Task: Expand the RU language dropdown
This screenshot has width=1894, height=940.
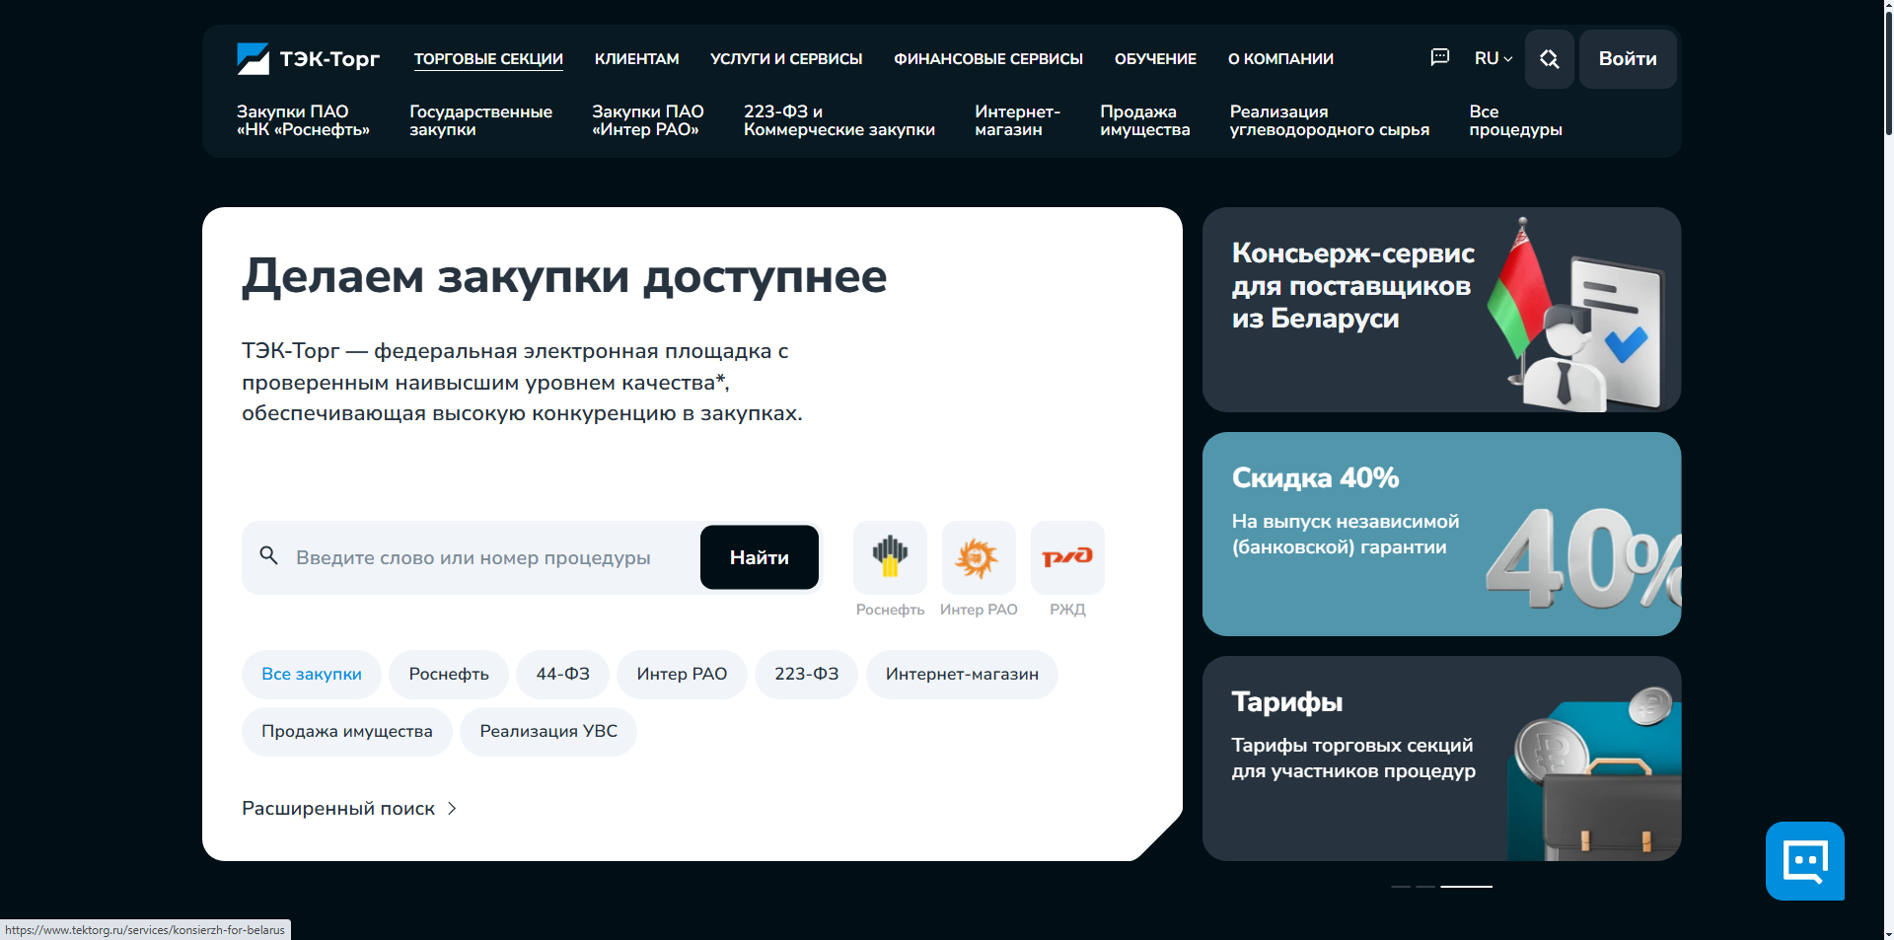Action: 1493,58
